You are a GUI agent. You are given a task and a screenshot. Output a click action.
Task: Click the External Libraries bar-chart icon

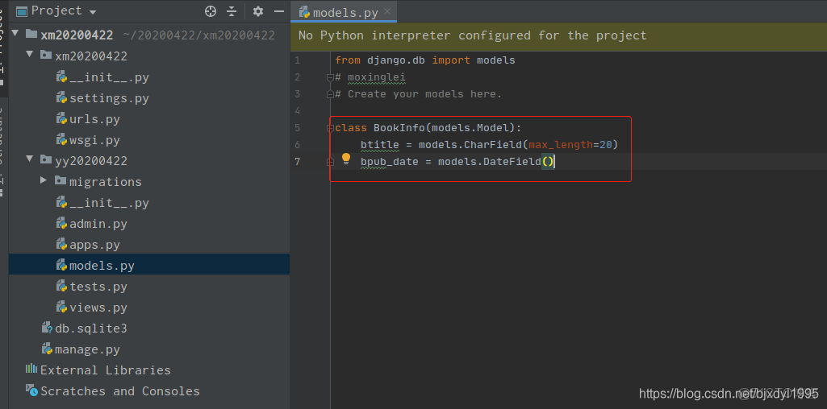(x=31, y=369)
